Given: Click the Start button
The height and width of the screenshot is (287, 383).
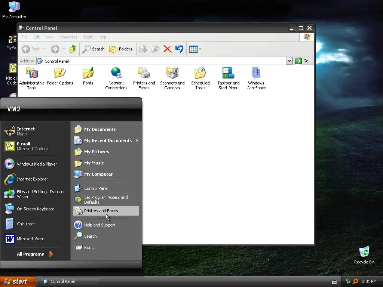Looking at the screenshot, I should click(17, 281).
